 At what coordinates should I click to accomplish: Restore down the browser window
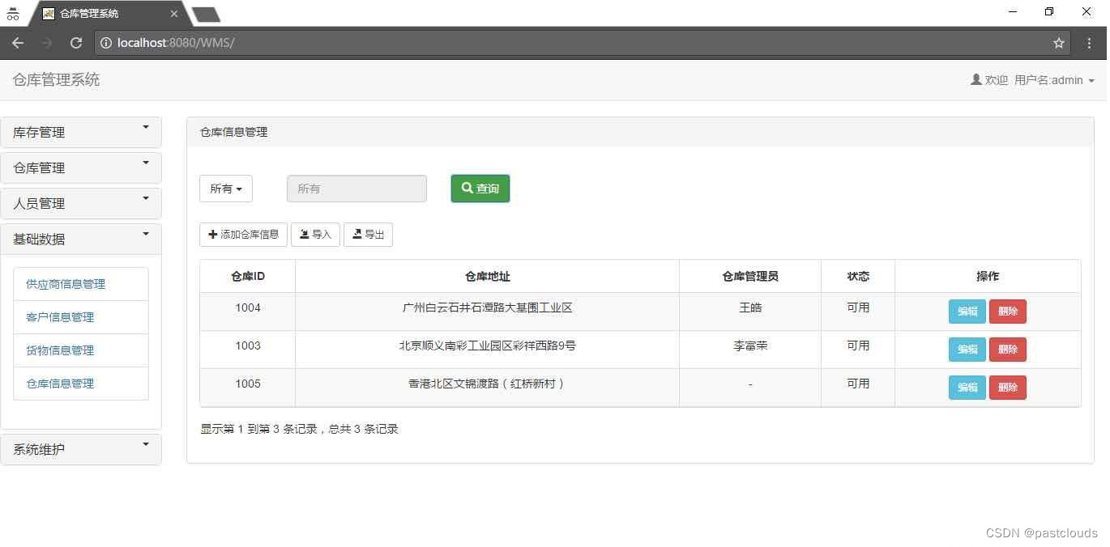(x=1049, y=11)
